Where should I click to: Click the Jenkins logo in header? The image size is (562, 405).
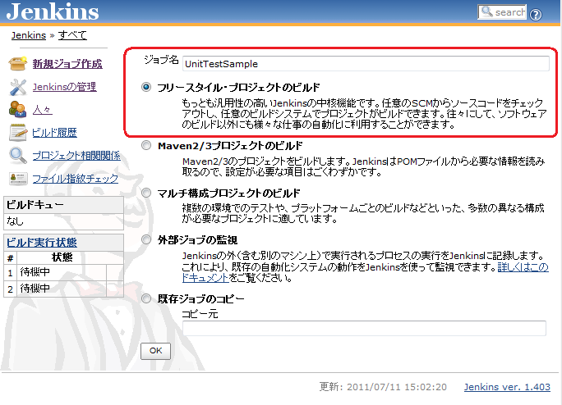pyautogui.click(x=53, y=11)
